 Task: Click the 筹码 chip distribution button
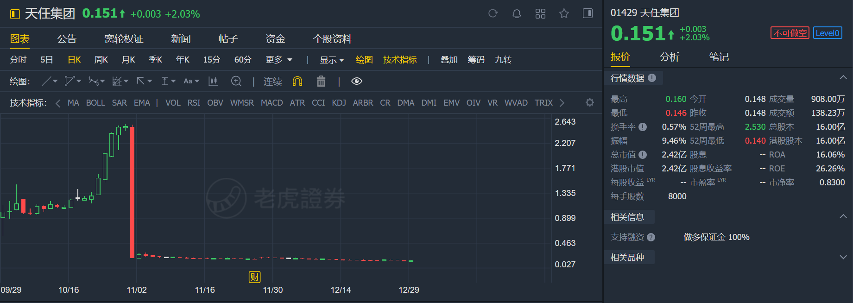point(476,60)
